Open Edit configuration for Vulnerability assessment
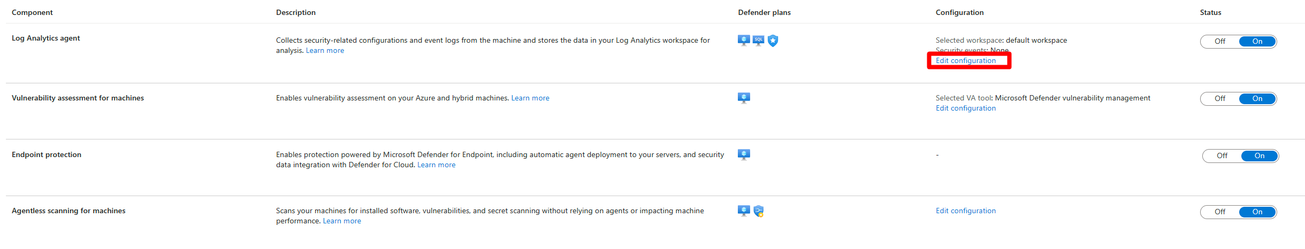The height and width of the screenshot is (249, 1305). (x=966, y=108)
